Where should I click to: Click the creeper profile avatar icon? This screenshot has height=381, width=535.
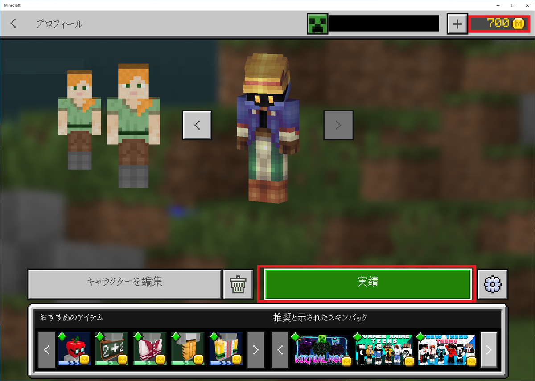[x=317, y=24]
